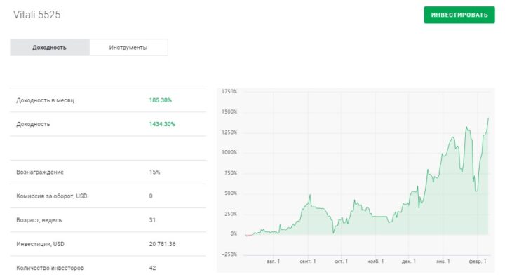This screenshot has width=512, height=279.
Task: Select the age value 31
Action: (152, 220)
